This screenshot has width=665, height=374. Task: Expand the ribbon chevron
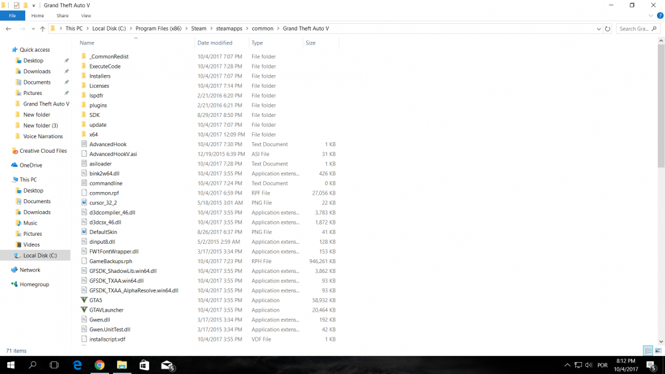pos(650,16)
